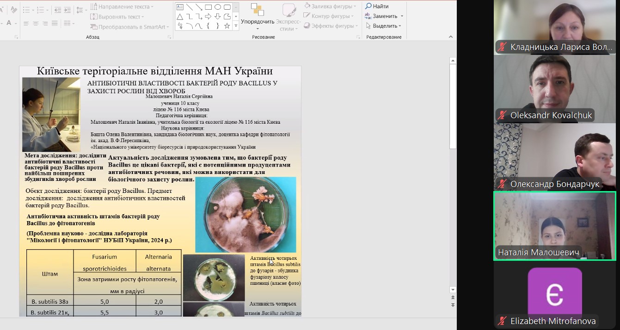Click the scroll up arrow of slide pane
Screen dimensions: 620x330
point(453,60)
